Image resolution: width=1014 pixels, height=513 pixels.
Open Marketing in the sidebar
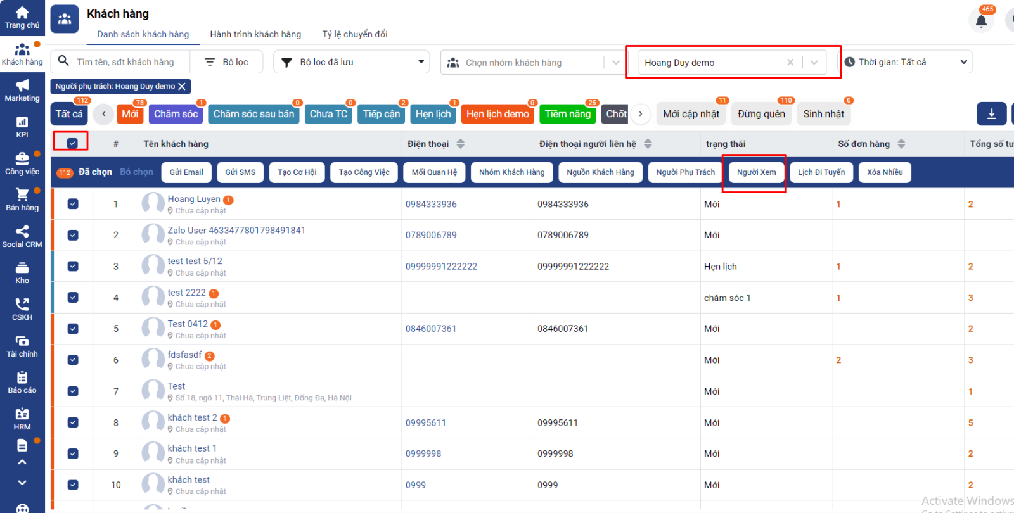point(22,91)
